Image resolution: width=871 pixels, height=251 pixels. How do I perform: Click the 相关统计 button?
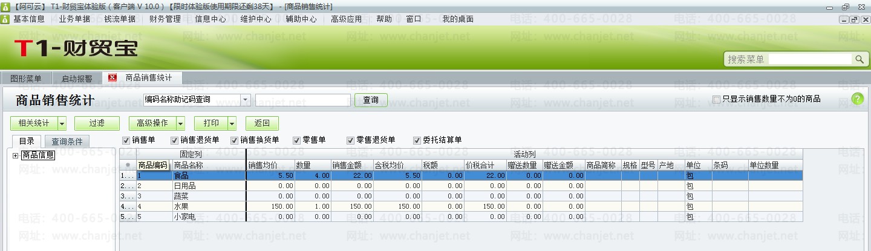34,123
